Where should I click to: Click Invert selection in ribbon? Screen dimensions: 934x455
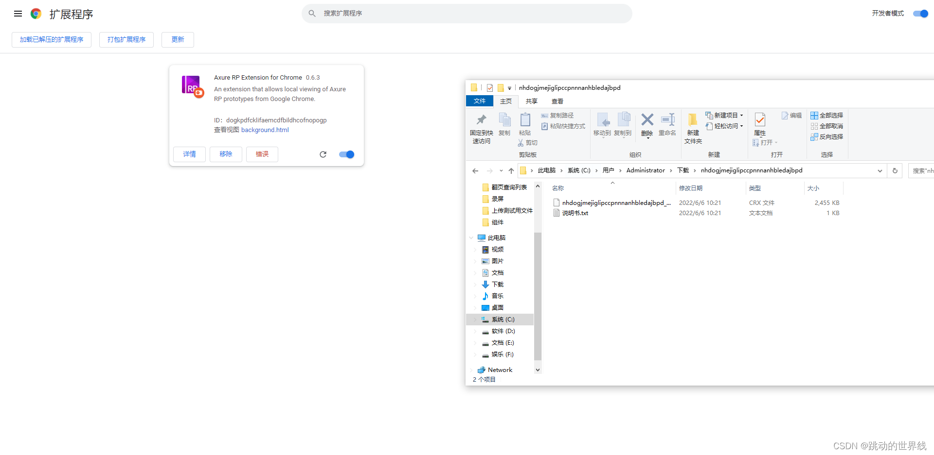[x=827, y=137]
